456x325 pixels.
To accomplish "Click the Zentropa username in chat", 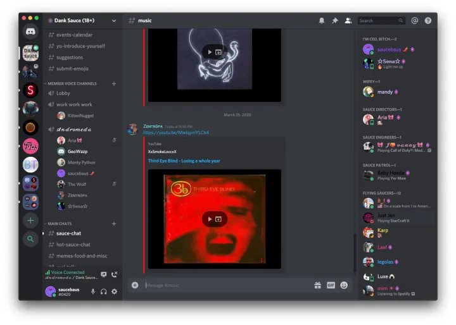I will point(153,126).
